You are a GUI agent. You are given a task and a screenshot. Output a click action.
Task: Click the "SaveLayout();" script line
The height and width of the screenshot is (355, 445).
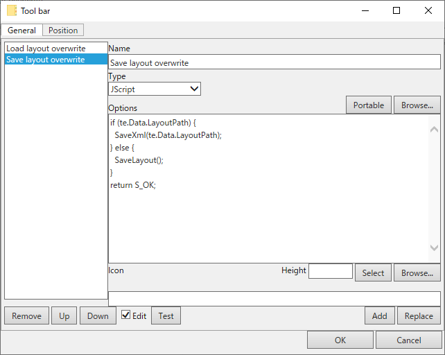(x=139, y=160)
